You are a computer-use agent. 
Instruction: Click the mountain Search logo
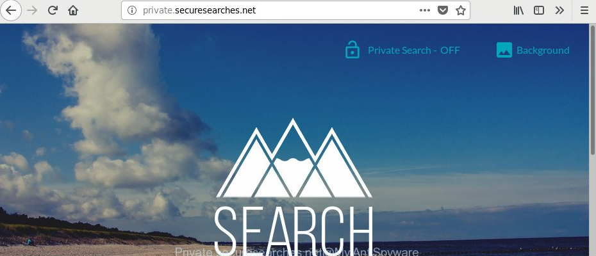[x=294, y=158]
